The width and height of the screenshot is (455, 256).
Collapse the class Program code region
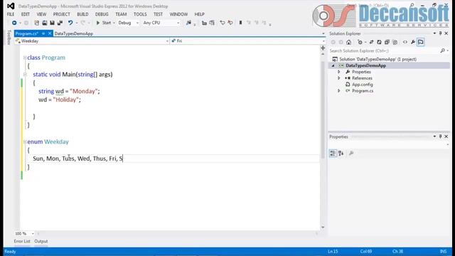[25, 58]
